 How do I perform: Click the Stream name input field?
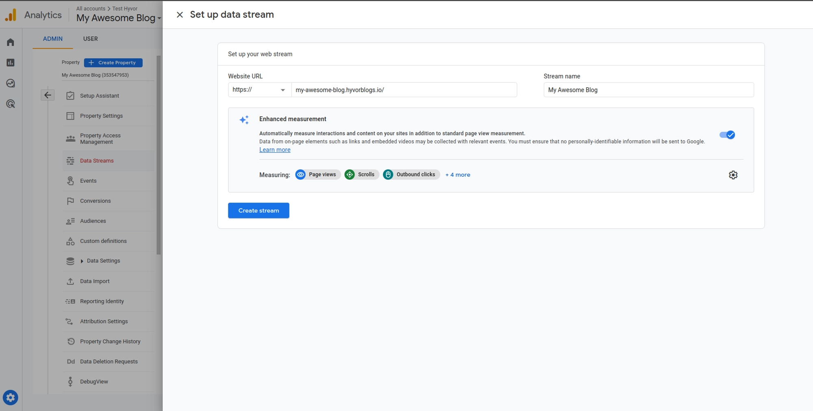pyautogui.click(x=649, y=90)
